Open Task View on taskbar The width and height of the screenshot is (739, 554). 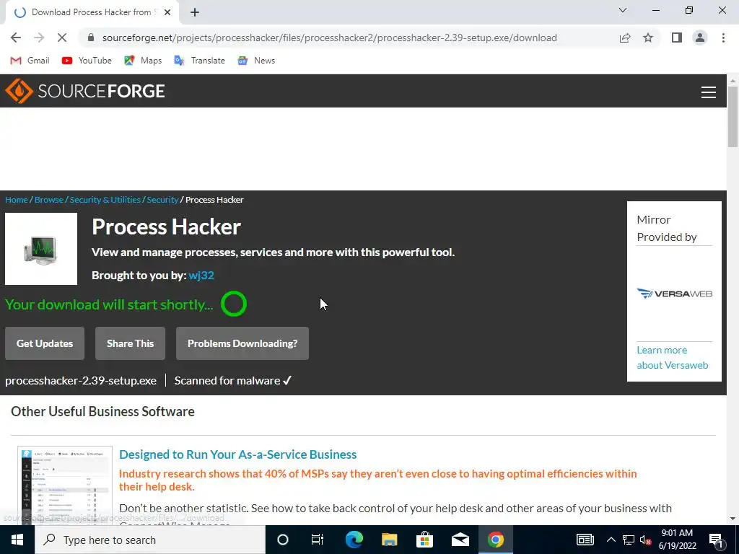[318, 540]
